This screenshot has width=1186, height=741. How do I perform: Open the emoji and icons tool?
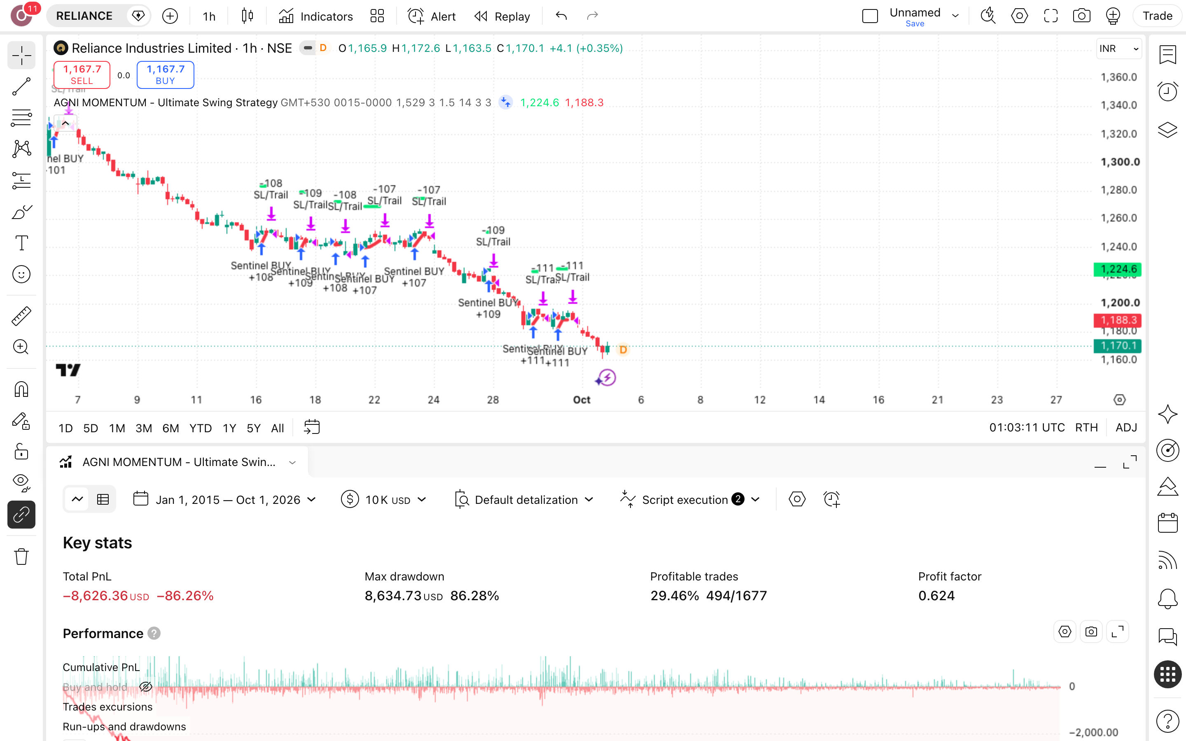click(21, 275)
